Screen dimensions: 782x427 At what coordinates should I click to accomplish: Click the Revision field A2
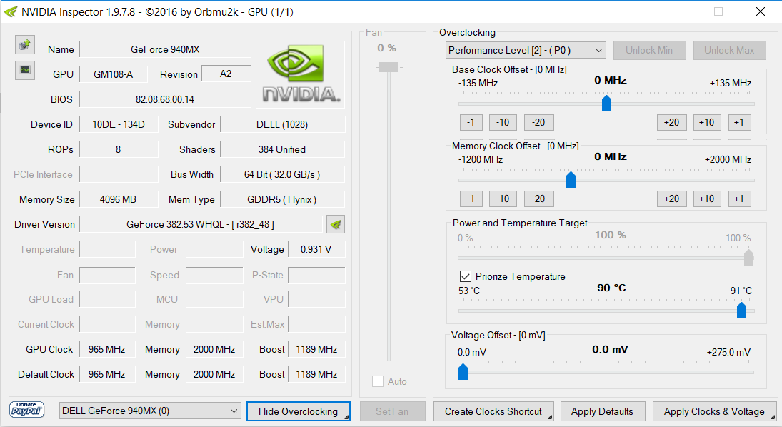pyautogui.click(x=226, y=74)
